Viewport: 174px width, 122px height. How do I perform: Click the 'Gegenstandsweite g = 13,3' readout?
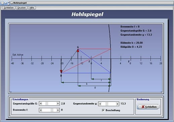[136, 35]
